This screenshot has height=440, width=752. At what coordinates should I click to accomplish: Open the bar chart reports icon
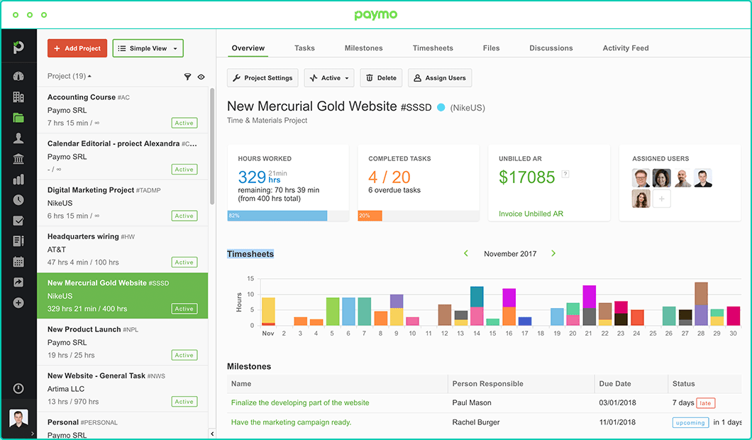point(18,180)
